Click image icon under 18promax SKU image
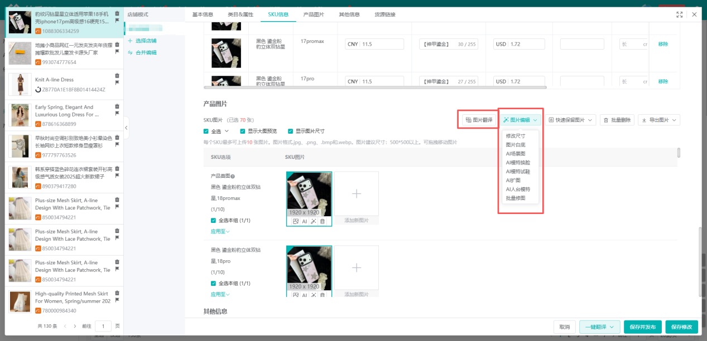This screenshot has width=707, height=341. pyautogui.click(x=296, y=221)
